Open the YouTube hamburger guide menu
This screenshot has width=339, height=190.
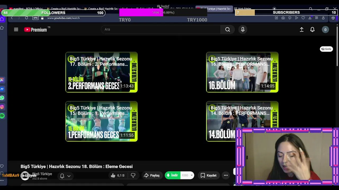[16, 30]
